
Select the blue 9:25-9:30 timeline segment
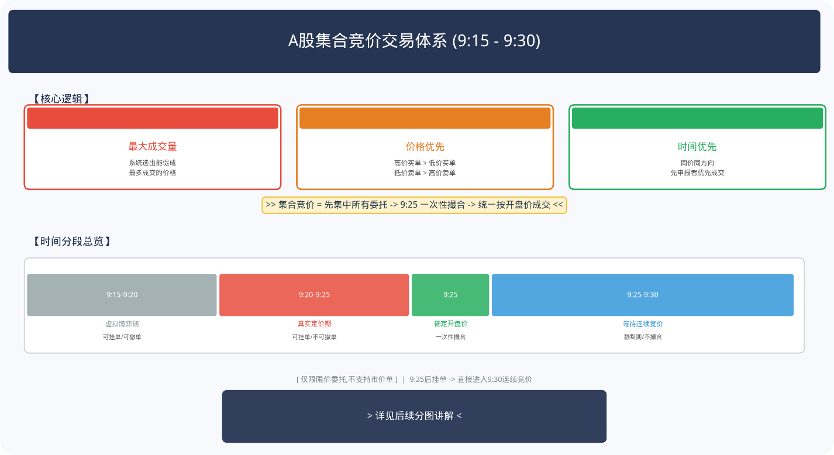(x=643, y=295)
